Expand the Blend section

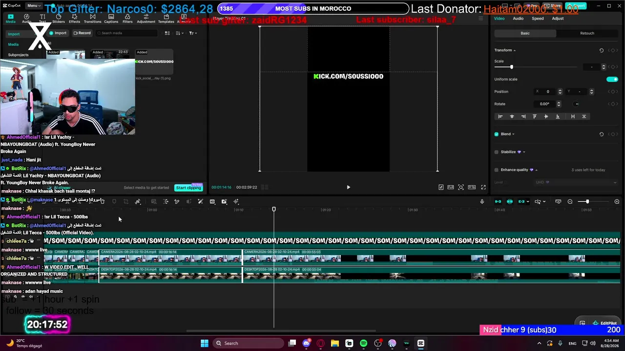[x=513, y=134]
